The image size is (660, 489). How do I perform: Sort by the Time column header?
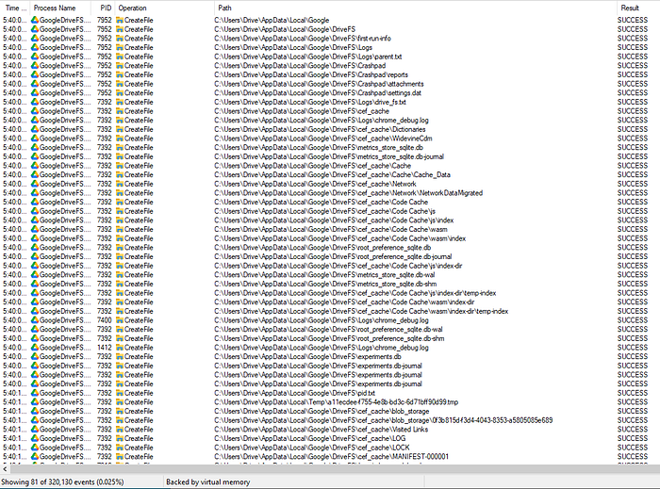point(15,8)
